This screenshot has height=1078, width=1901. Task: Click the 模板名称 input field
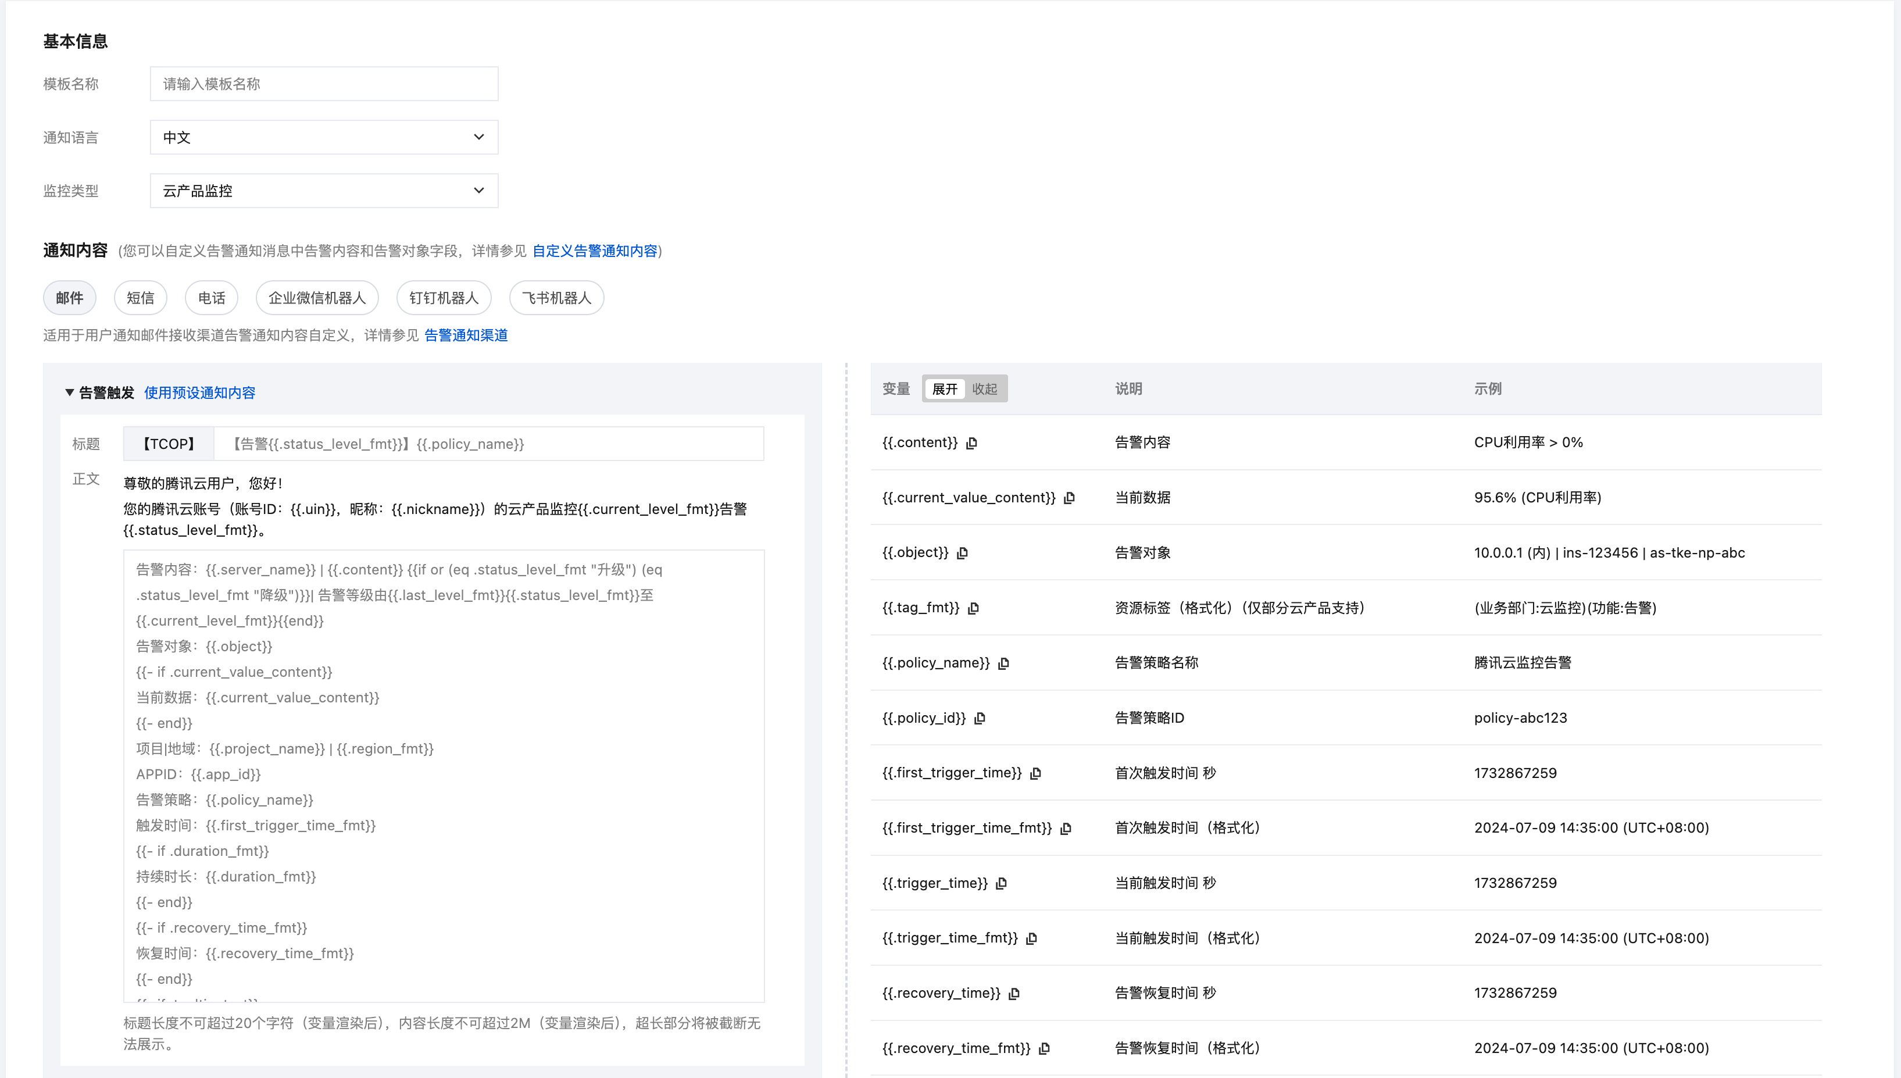(x=323, y=84)
